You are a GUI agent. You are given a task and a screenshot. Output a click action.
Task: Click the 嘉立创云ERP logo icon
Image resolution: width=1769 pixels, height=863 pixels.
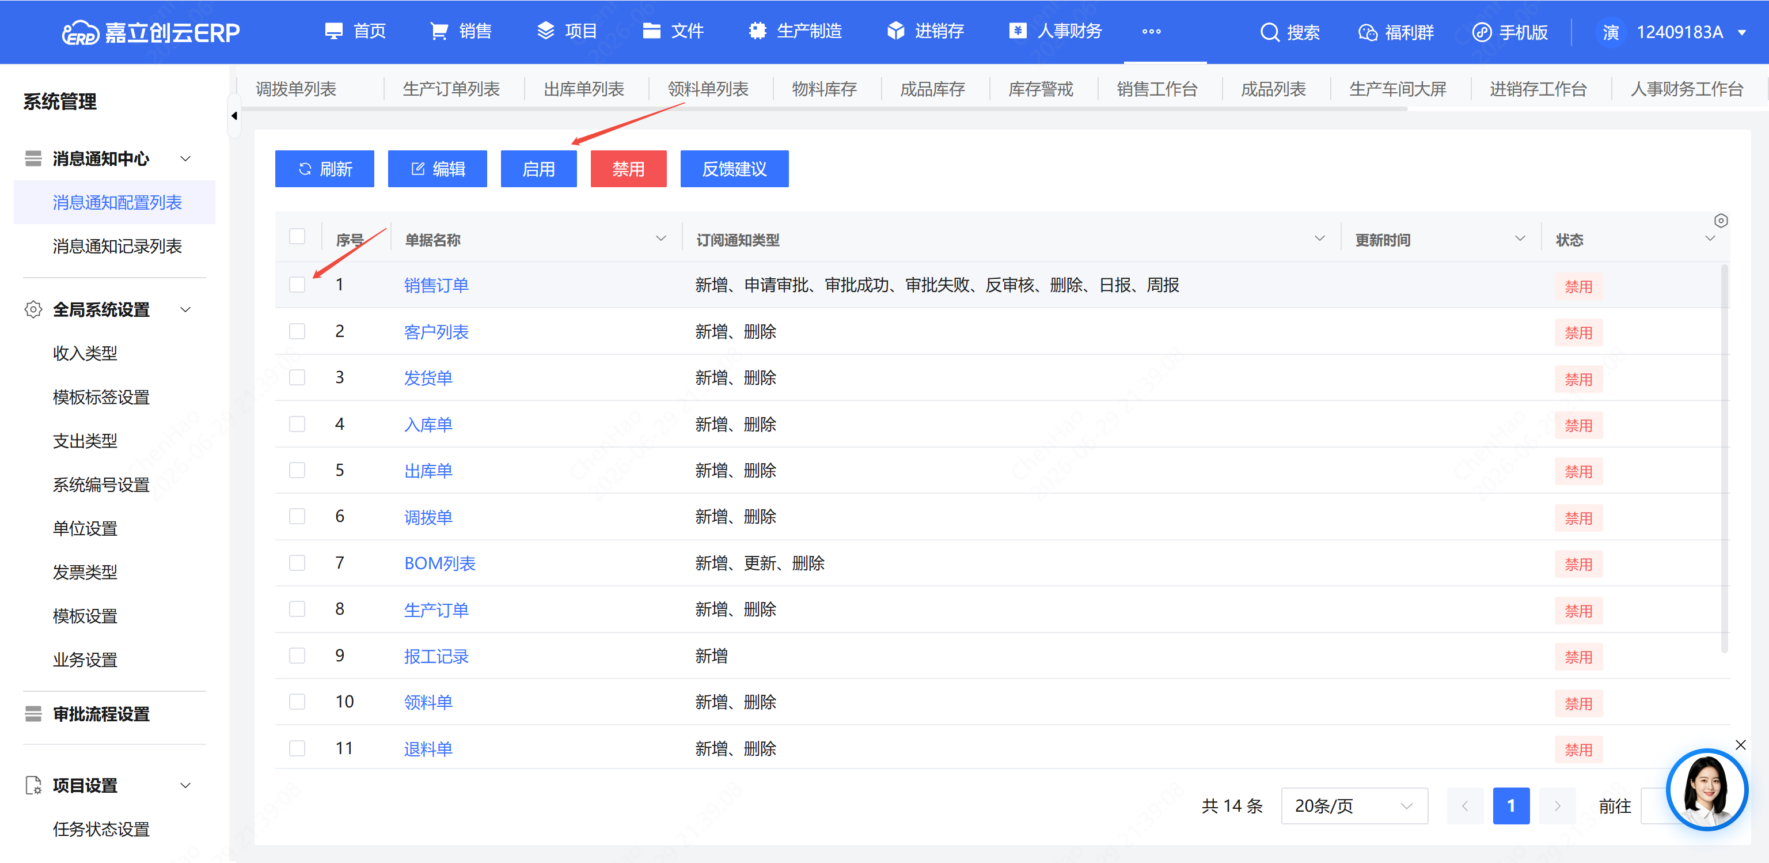[81, 32]
